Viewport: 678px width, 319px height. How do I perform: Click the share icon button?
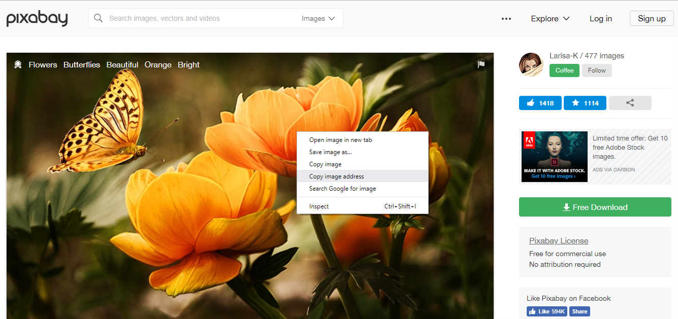click(630, 103)
